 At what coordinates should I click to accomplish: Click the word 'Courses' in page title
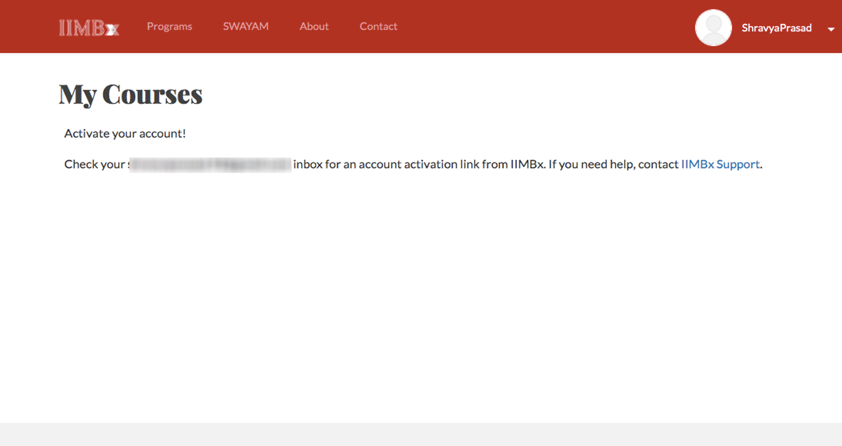152,94
